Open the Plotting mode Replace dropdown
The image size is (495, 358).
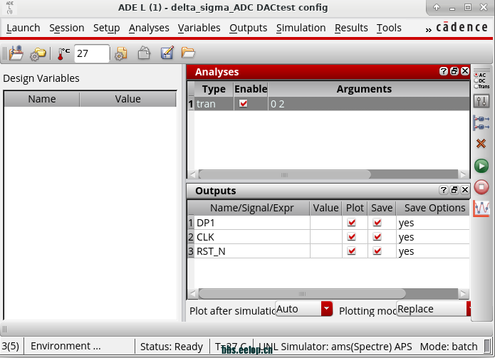(x=469, y=308)
